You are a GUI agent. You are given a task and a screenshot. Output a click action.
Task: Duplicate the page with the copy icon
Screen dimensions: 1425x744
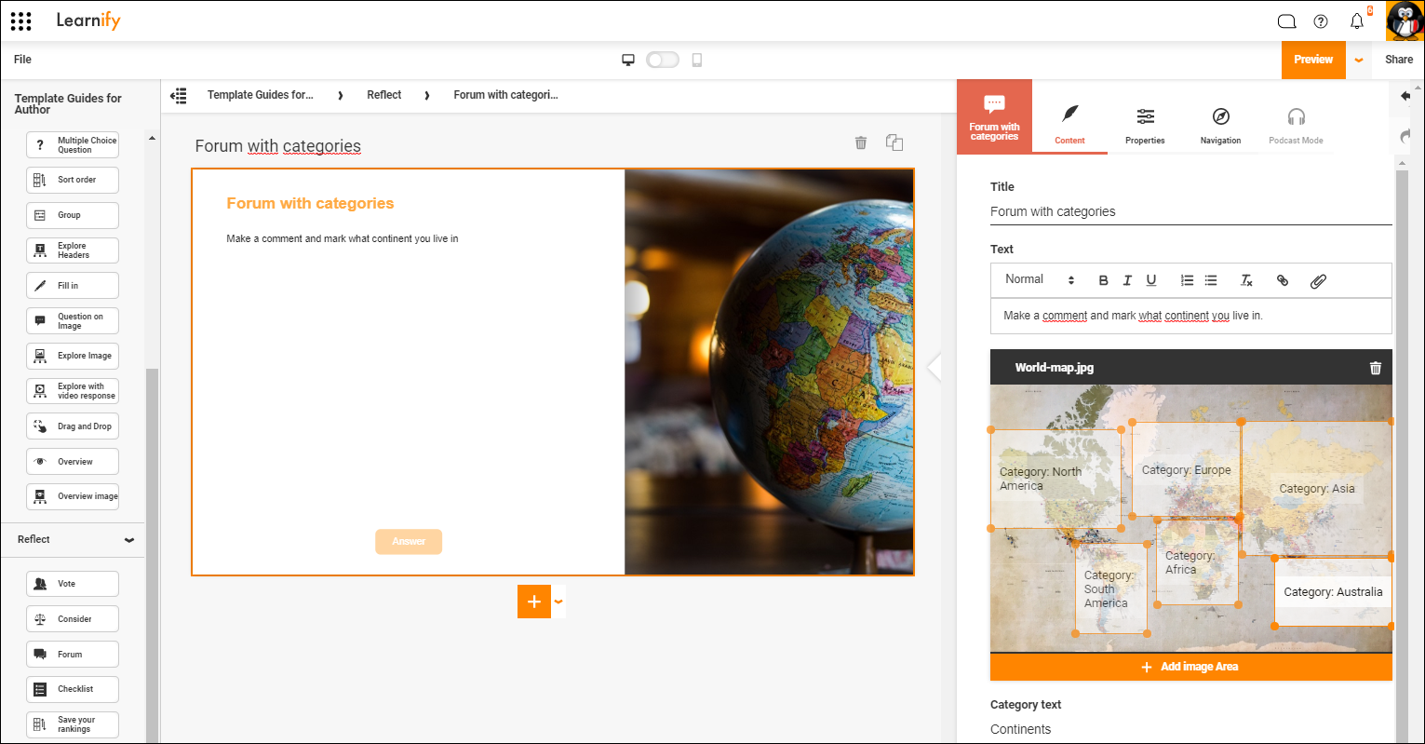[x=894, y=142]
